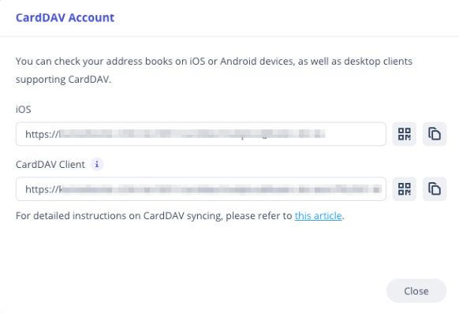Screen dimensions: 459x313
Task: Close the CardDAV Account dialog
Action: 416,291
